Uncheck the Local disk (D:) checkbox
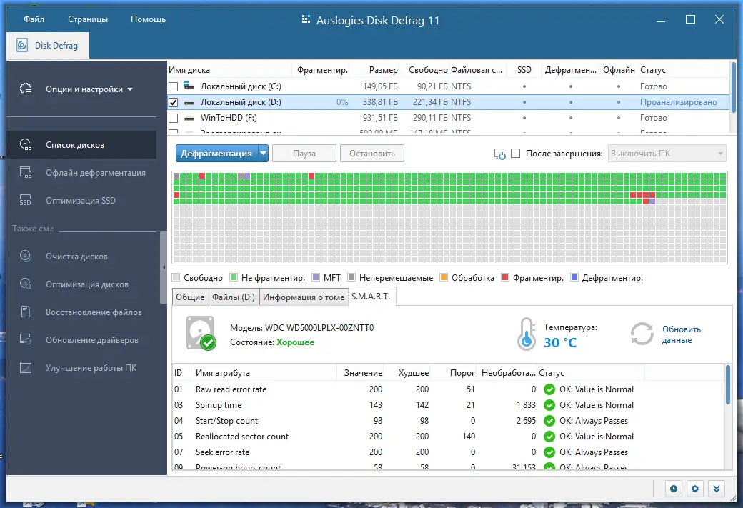Viewport: 743px width, 508px height. pyautogui.click(x=174, y=102)
